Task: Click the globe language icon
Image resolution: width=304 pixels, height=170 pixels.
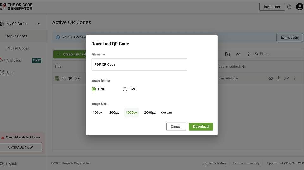Action: [2, 164]
